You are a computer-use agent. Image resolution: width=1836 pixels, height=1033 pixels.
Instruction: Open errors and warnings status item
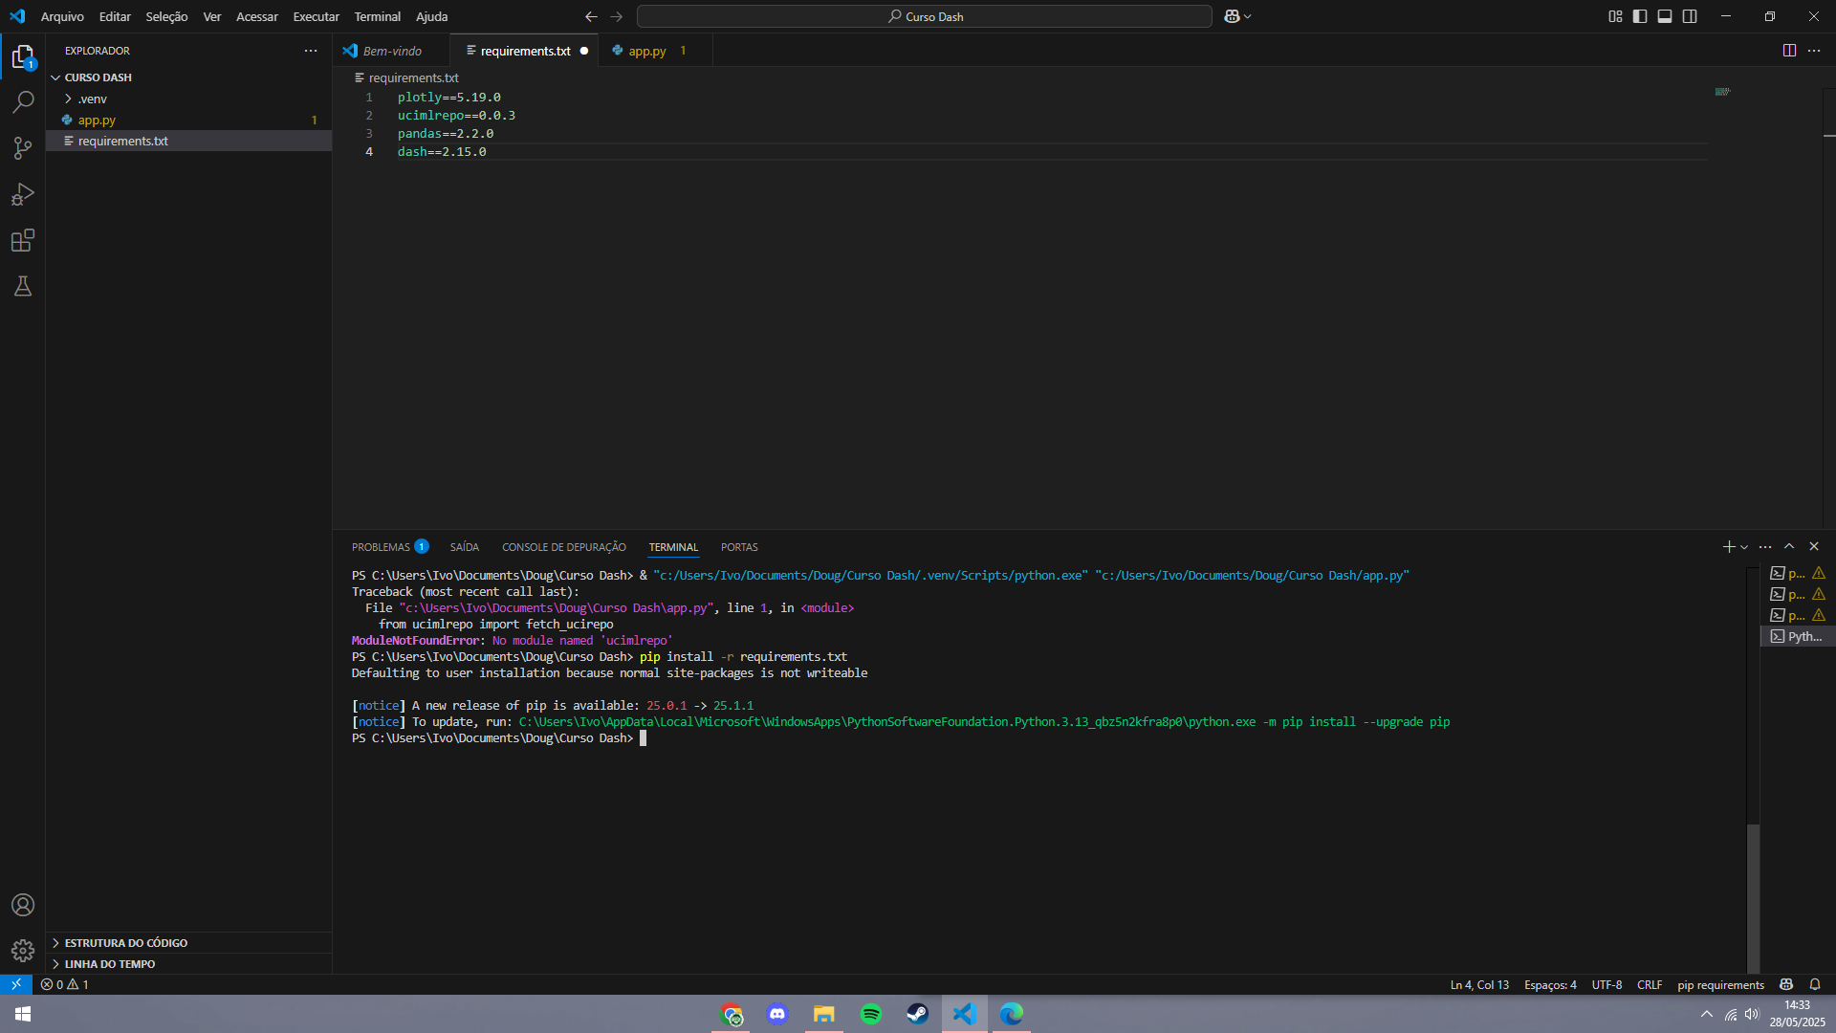pos(65,984)
